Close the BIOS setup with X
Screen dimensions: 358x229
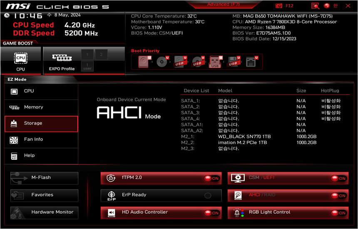[x=348, y=6]
